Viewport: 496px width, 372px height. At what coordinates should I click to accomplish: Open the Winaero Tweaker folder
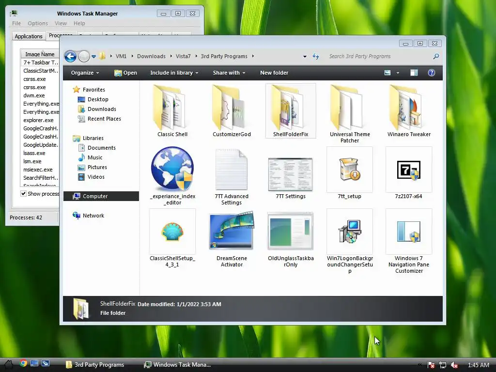[409, 111]
